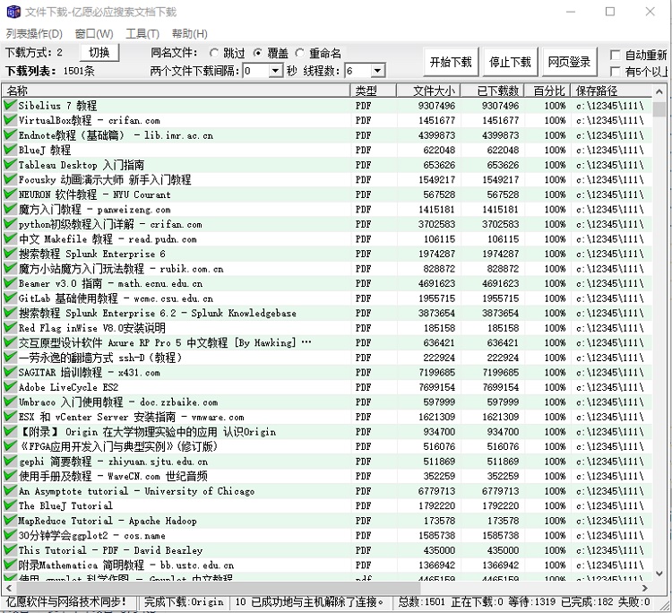Click the status text 完成下载:Origin
The width and height of the screenshot is (672, 613).
pos(184,601)
